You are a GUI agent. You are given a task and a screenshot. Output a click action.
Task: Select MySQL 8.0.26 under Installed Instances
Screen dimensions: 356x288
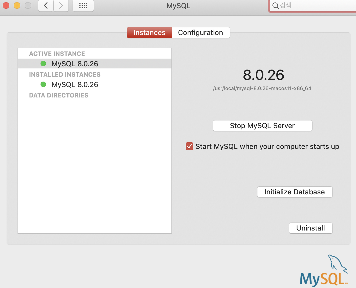tap(95, 84)
